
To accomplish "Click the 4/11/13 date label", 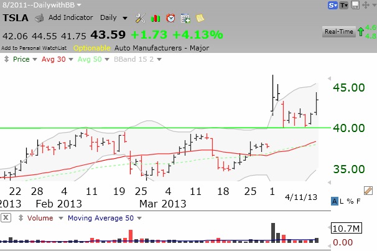I will click(301, 197).
